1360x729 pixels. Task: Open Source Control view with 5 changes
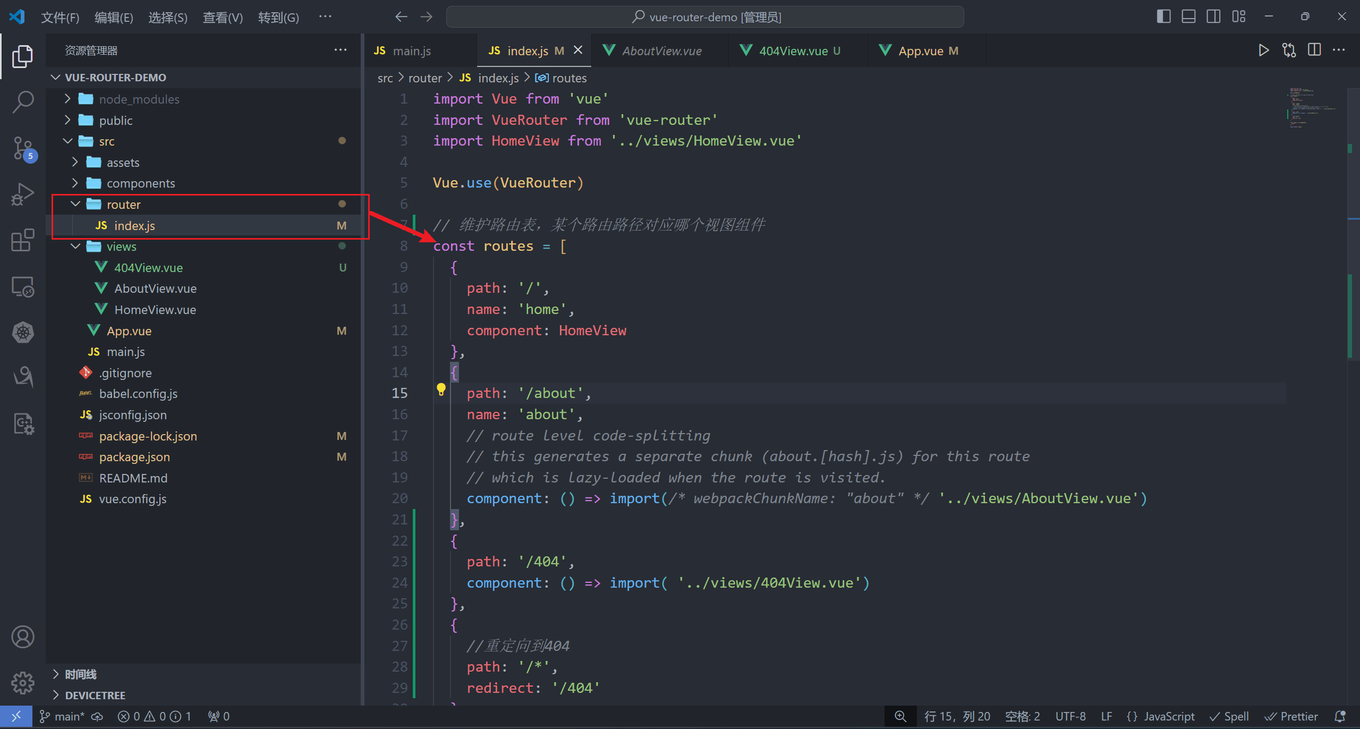click(x=22, y=148)
